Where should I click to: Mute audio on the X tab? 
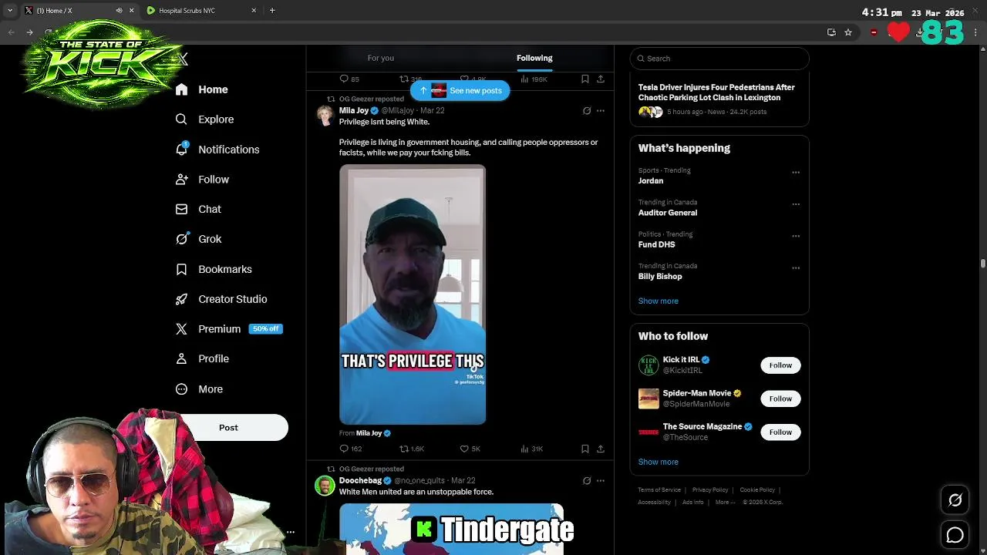coord(119,11)
